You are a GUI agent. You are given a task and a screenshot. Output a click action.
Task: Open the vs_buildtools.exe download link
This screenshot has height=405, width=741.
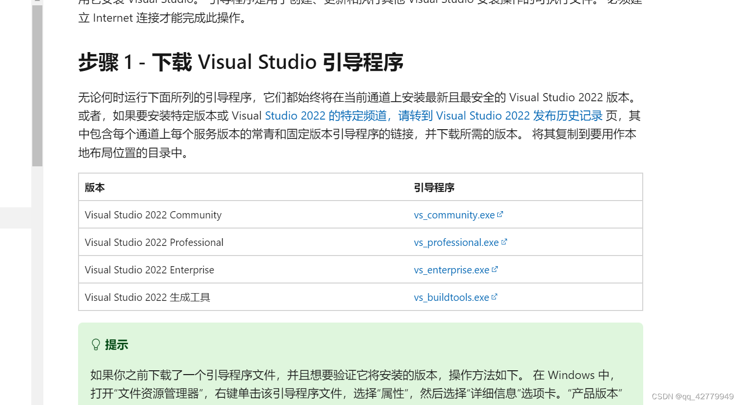451,297
